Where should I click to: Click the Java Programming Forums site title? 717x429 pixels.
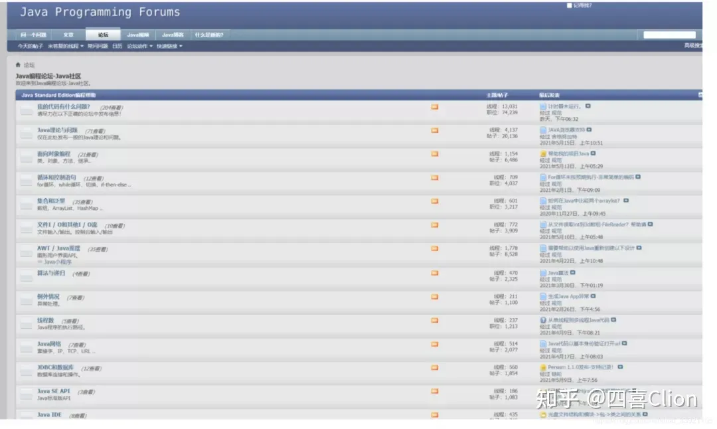pyautogui.click(x=100, y=12)
